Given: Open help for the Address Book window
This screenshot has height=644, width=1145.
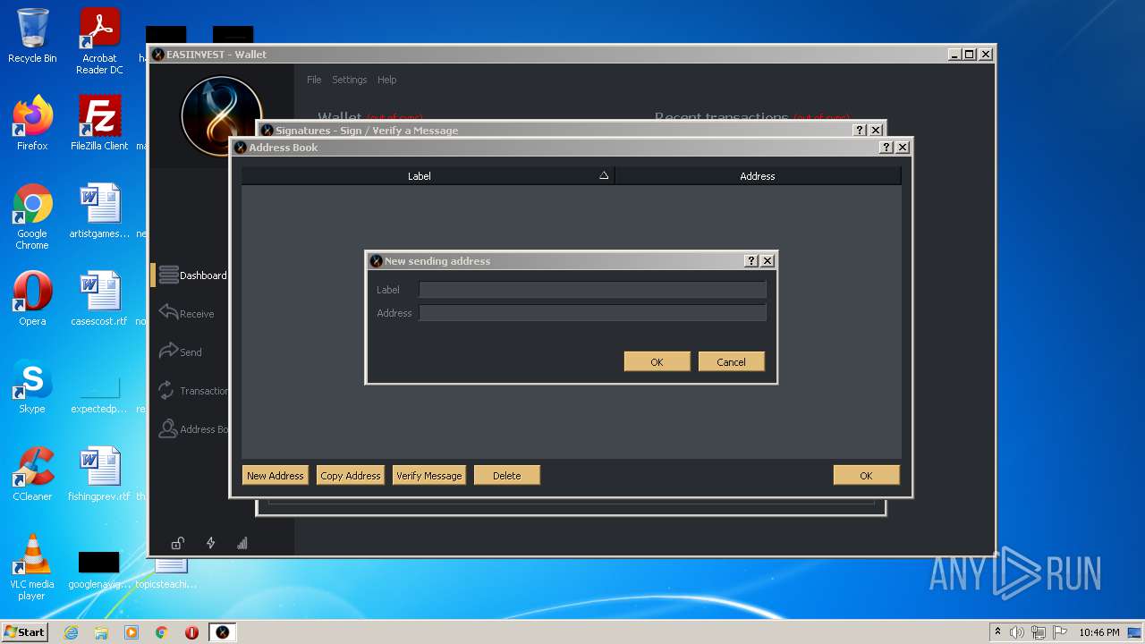Looking at the screenshot, I should point(886,148).
